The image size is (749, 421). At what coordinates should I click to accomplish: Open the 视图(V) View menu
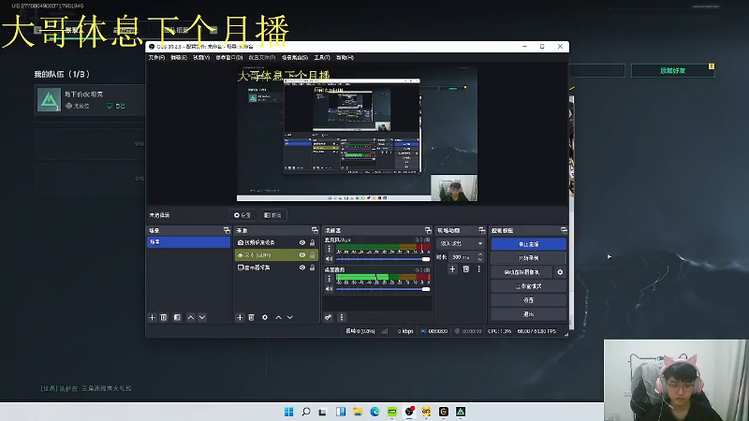(201, 57)
